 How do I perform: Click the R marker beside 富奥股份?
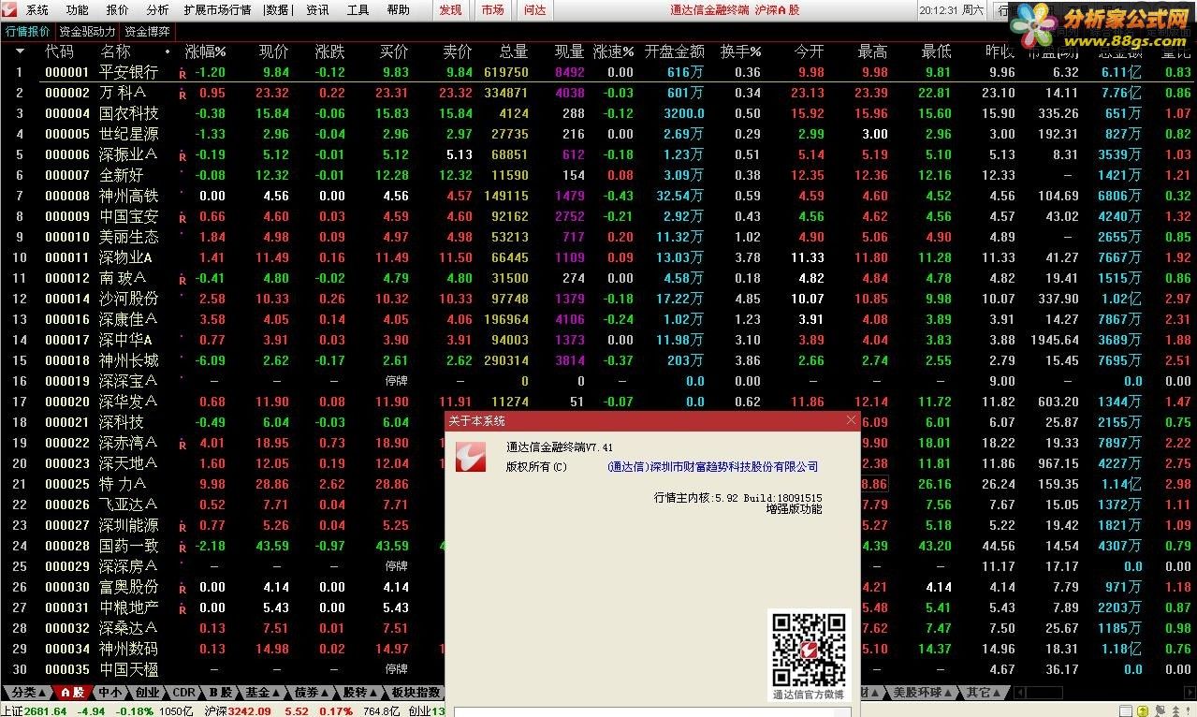(182, 588)
